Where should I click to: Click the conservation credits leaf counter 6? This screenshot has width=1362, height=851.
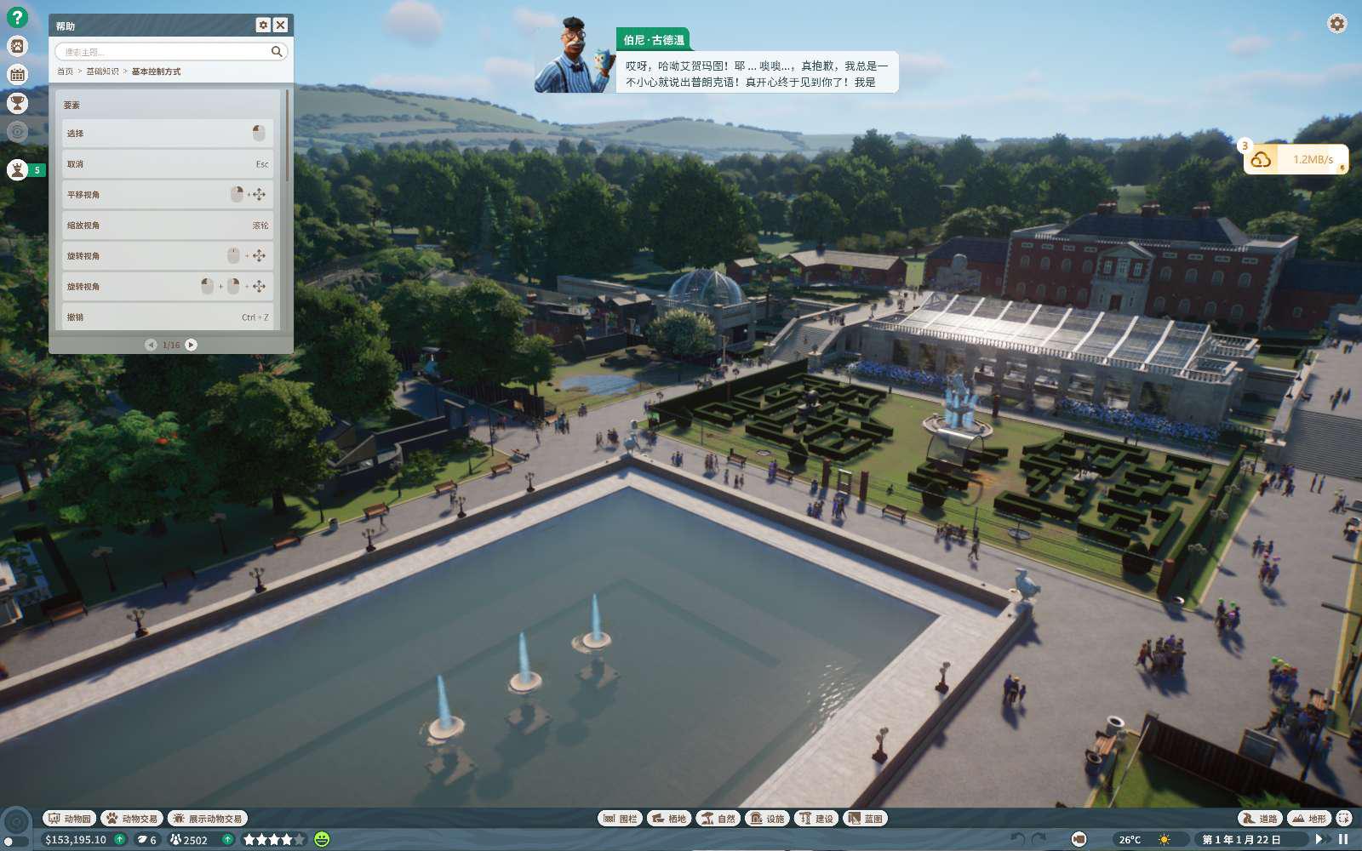[x=147, y=840]
